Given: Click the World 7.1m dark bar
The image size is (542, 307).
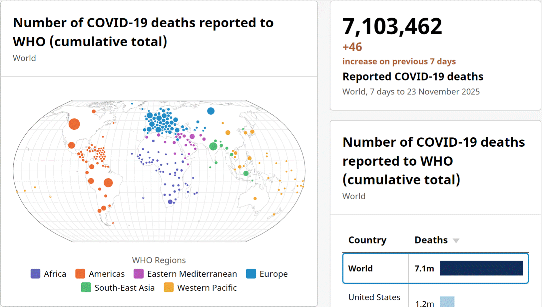Looking at the screenshot, I should pos(481,268).
